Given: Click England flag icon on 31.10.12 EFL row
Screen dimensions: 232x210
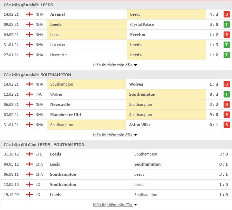Looking at the screenshot, I should [29, 154].
